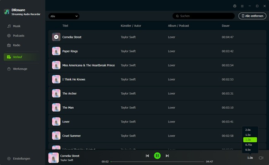Image resolution: width=269 pixels, height=165 pixels.
Task: Click the Alle entfernen button
Action: pos(252,16)
